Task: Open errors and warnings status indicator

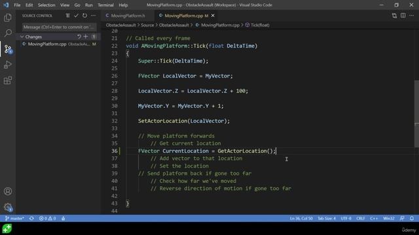Action: 47,218
